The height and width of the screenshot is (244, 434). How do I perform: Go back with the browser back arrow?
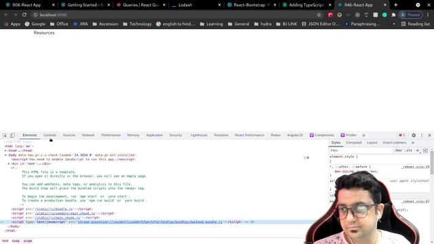[6, 15]
